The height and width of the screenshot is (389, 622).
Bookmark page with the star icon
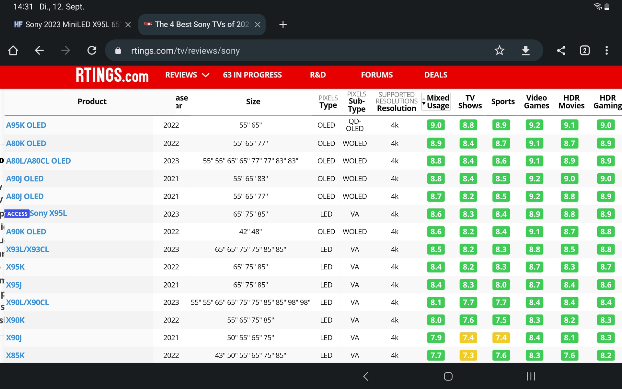point(499,51)
